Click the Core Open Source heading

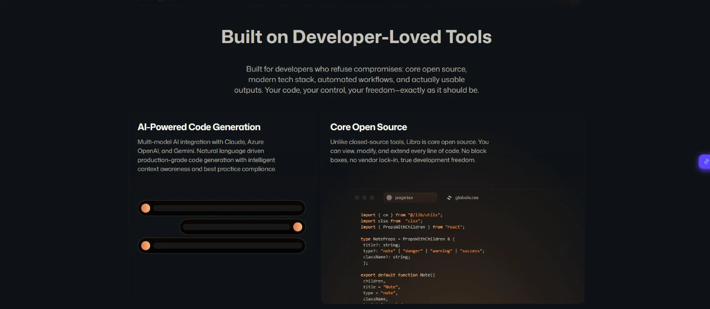pyautogui.click(x=368, y=127)
